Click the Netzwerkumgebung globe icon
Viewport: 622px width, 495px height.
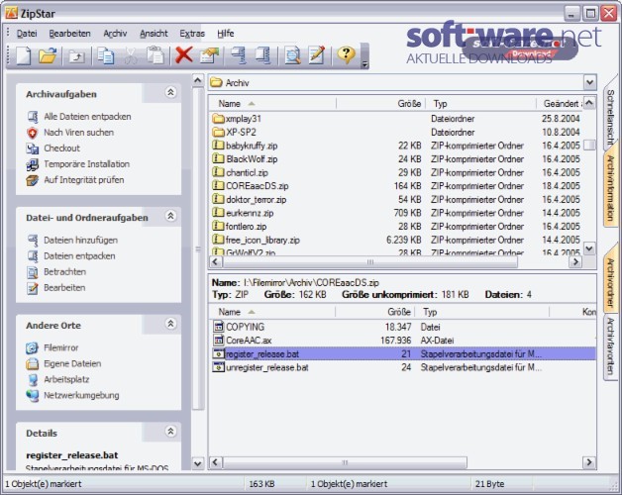pos(33,395)
